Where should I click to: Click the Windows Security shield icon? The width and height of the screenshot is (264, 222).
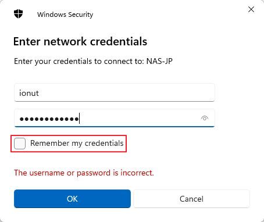coord(19,14)
